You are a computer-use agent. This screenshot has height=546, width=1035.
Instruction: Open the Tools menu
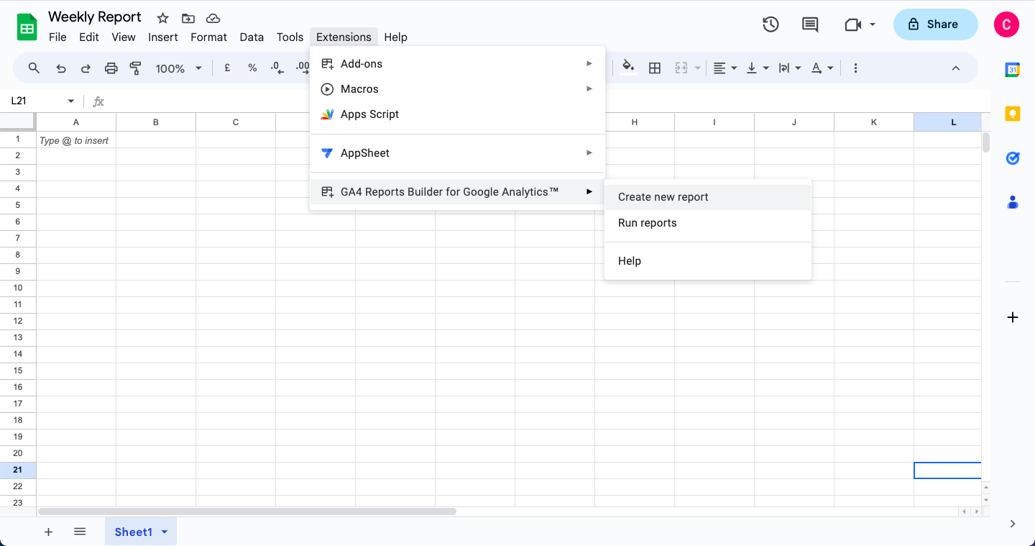pyautogui.click(x=290, y=37)
